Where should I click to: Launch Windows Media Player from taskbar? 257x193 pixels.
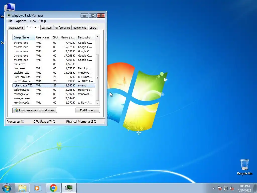(x=38, y=188)
